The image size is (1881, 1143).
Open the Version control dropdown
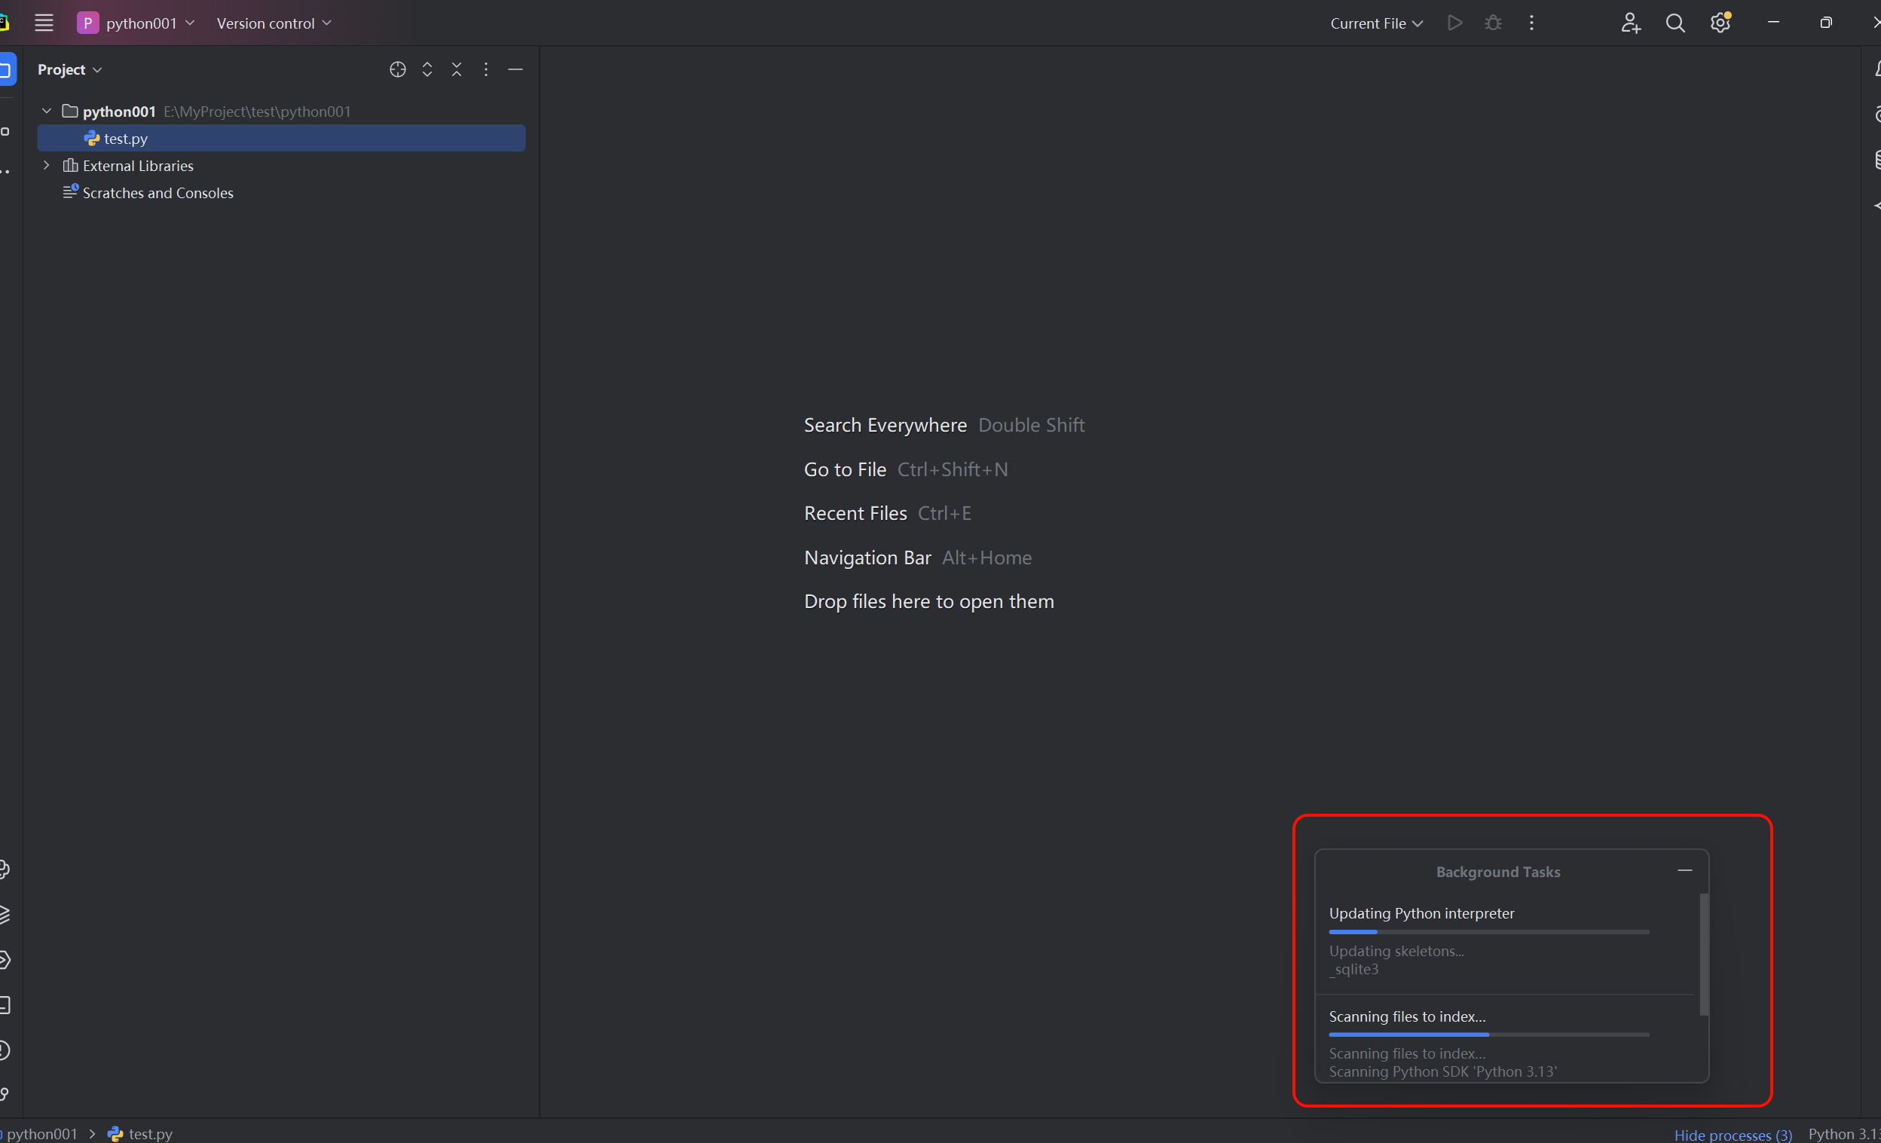tap(274, 23)
